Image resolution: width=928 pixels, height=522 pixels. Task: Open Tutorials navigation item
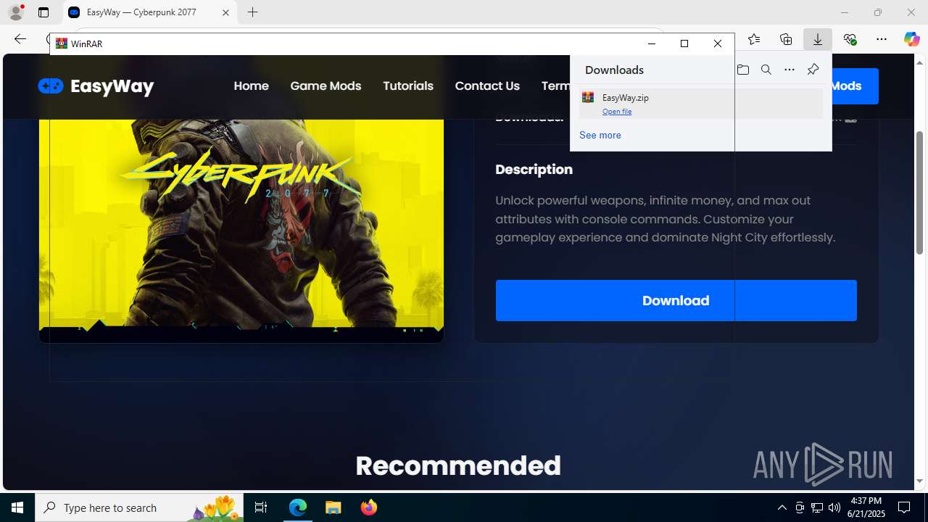click(x=408, y=86)
